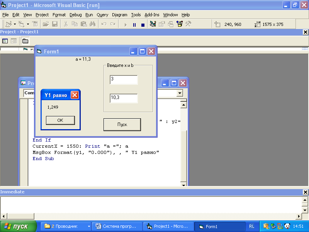Open the Add-Ins menu

pyautogui.click(x=152, y=15)
